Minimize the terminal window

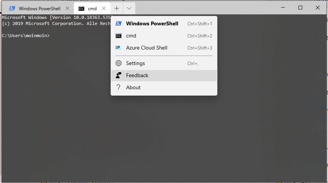283,8
